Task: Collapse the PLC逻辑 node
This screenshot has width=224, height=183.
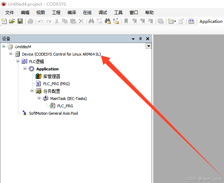Action: [x=18, y=61]
